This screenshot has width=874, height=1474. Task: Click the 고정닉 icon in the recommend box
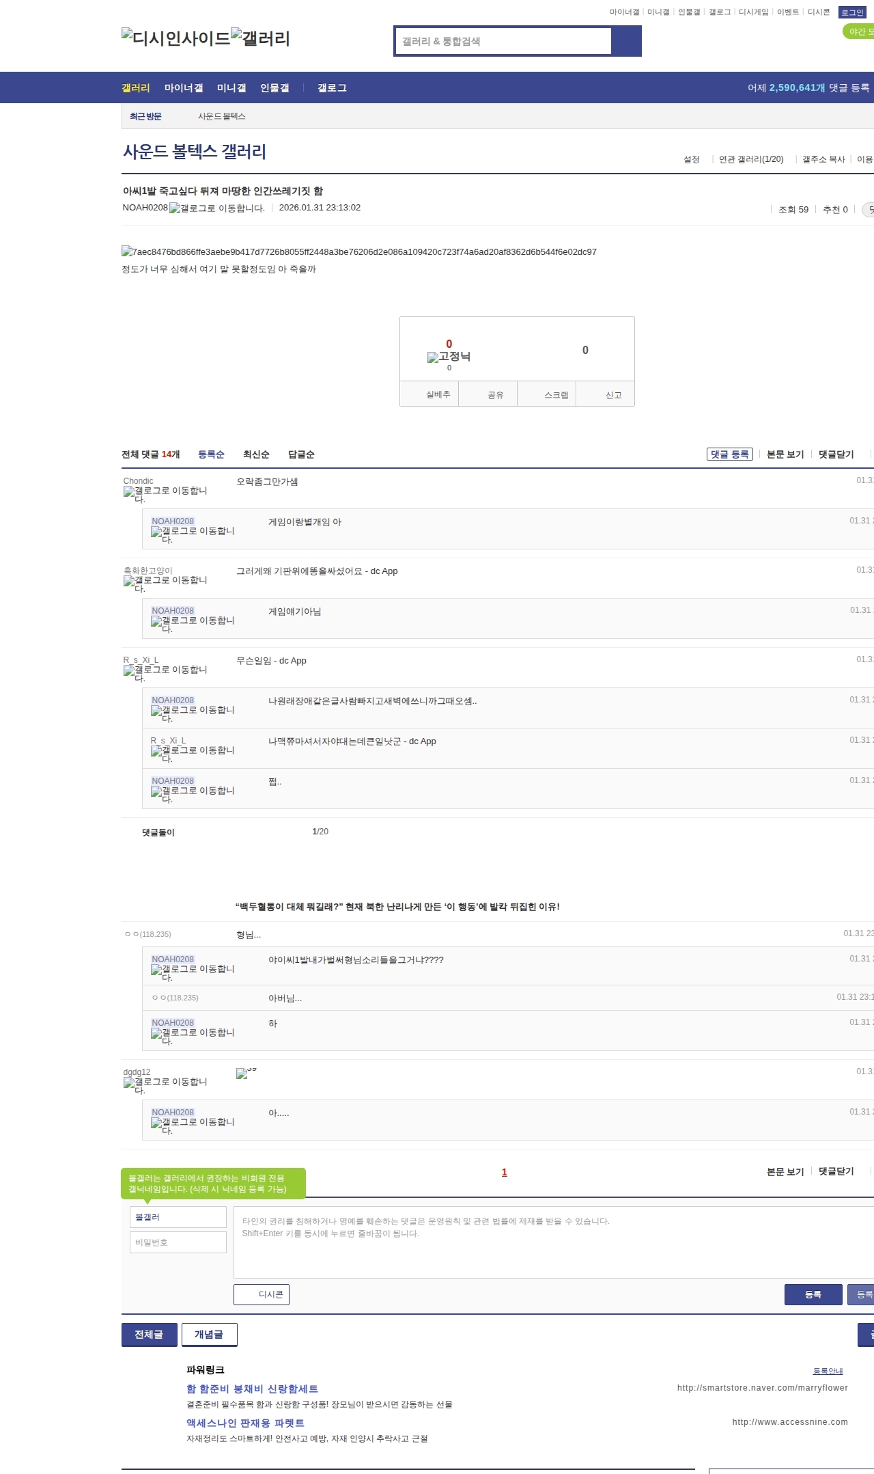point(449,357)
